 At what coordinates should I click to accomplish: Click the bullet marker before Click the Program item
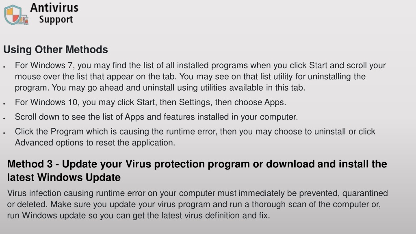4,133
